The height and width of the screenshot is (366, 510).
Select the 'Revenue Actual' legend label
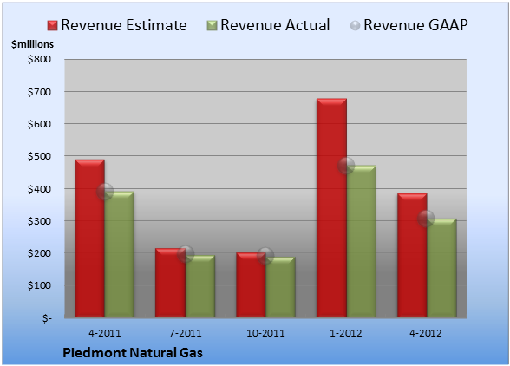[x=275, y=25]
